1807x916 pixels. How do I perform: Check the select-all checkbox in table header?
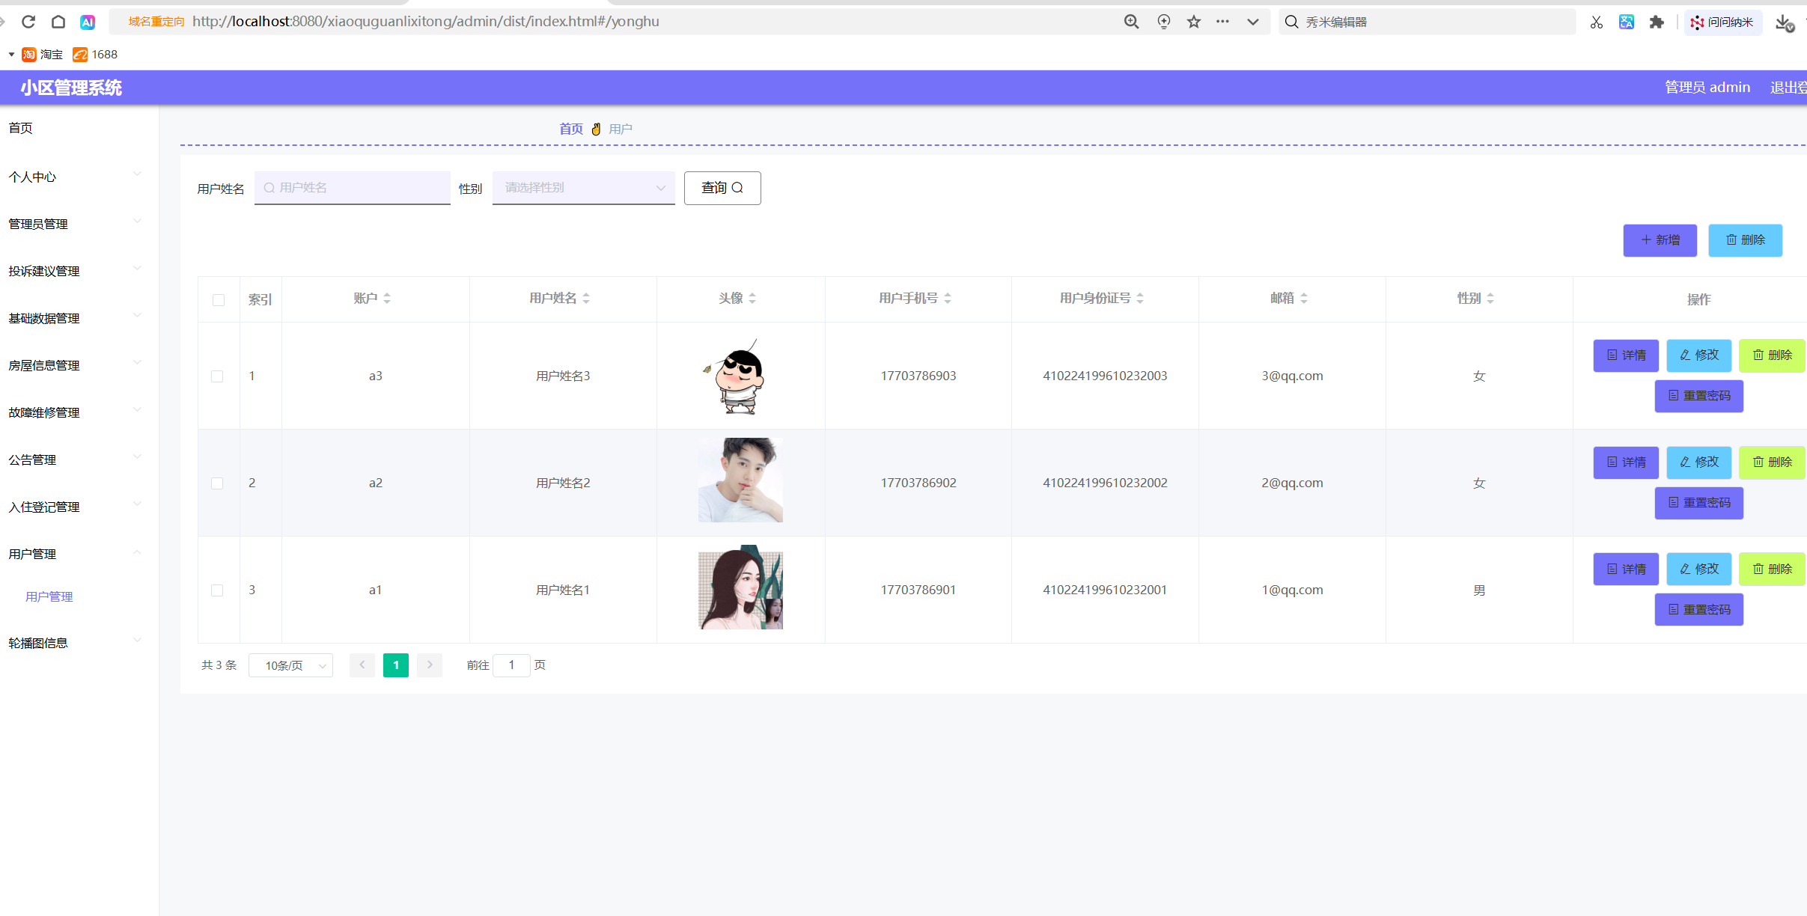tap(219, 300)
